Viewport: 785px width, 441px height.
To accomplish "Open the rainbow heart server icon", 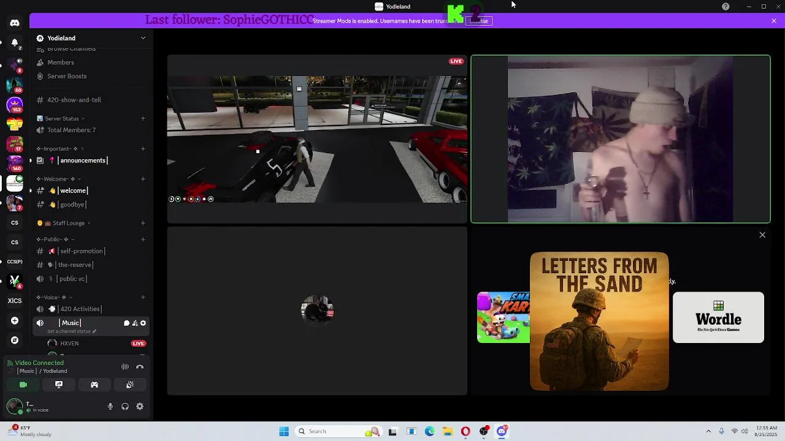I will [15, 124].
